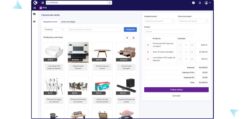Increase quantity of Portsmouth 6P
245x119 pixels.
(192, 45)
